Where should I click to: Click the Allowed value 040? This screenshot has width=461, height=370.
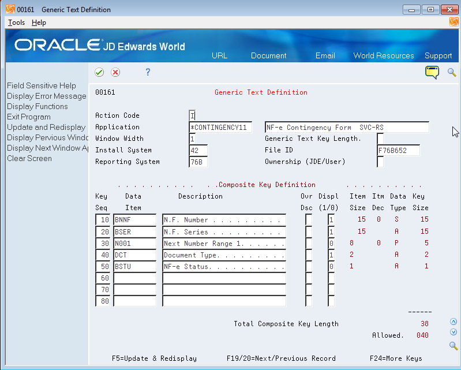[x=422, y=335]
